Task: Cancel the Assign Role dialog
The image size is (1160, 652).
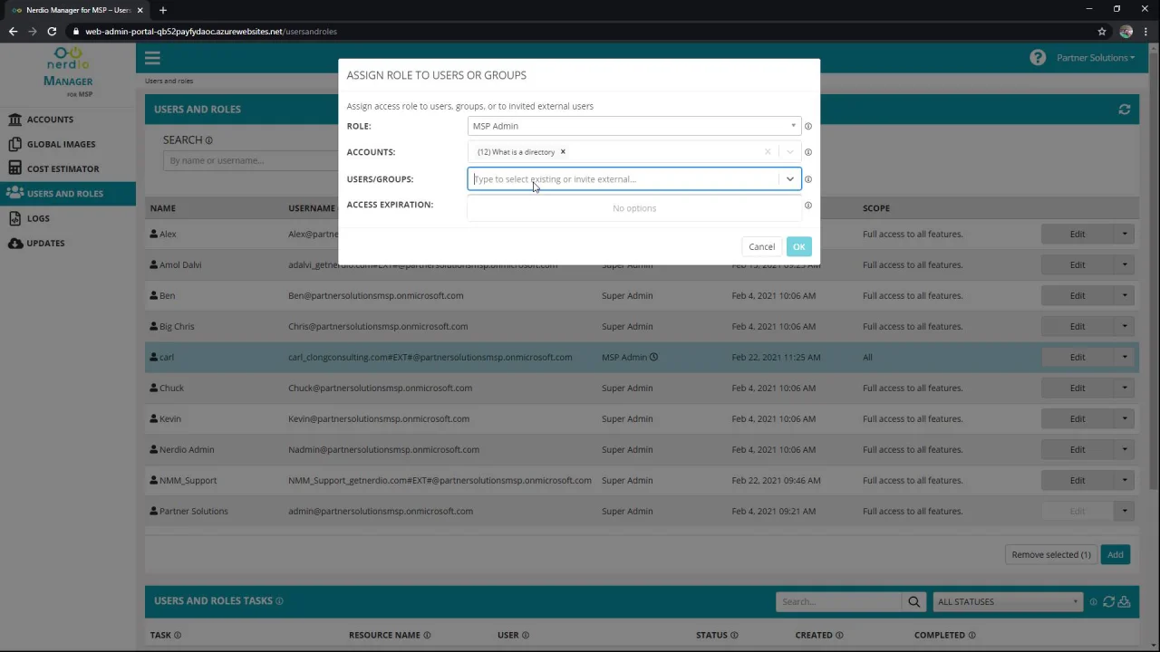Action: tap(761, 247)
